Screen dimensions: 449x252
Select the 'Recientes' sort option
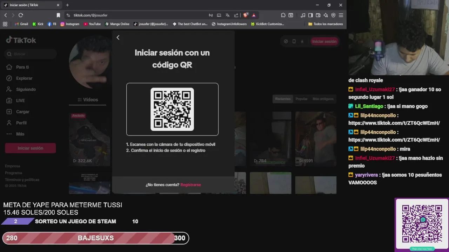pos(283,99)
